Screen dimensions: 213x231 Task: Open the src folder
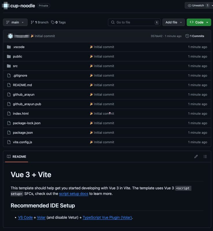click(15, 66)
